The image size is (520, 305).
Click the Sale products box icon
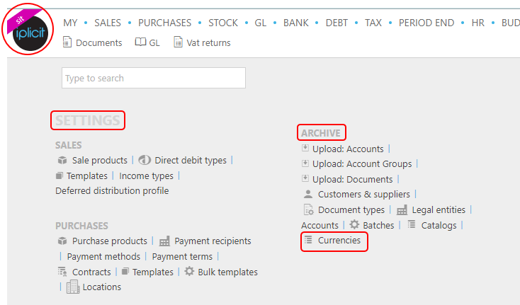click(x=62, y=160)
